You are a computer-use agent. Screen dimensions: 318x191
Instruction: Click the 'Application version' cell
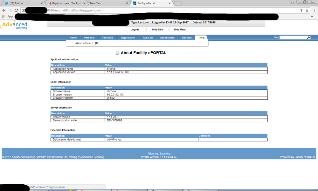[x=78, y=72]
